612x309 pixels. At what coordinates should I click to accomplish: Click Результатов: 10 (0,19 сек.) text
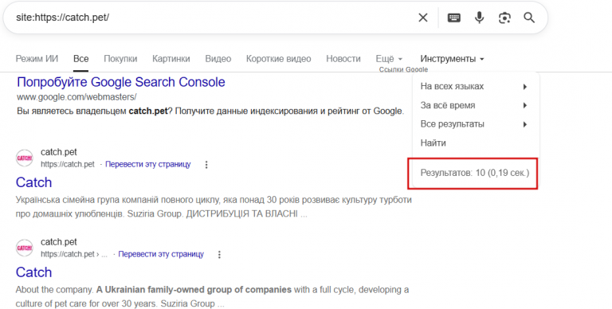pos(475,173)
